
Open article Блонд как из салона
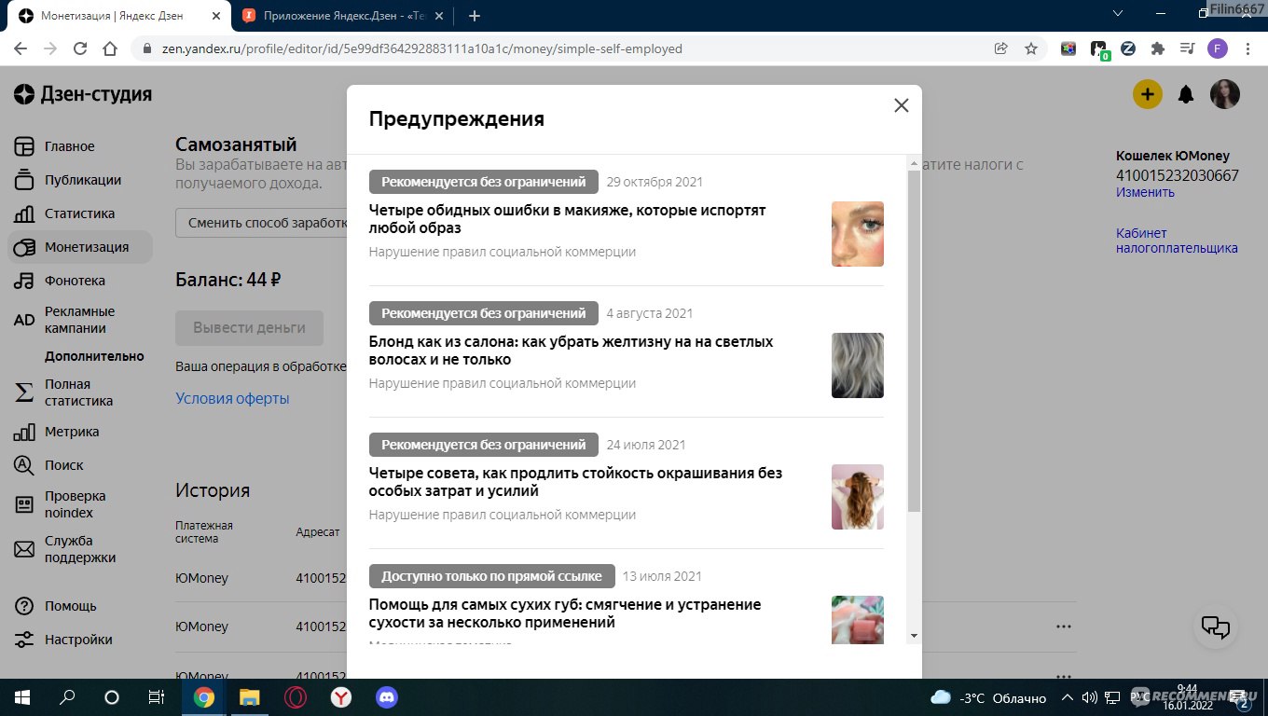tap(571, 351)
